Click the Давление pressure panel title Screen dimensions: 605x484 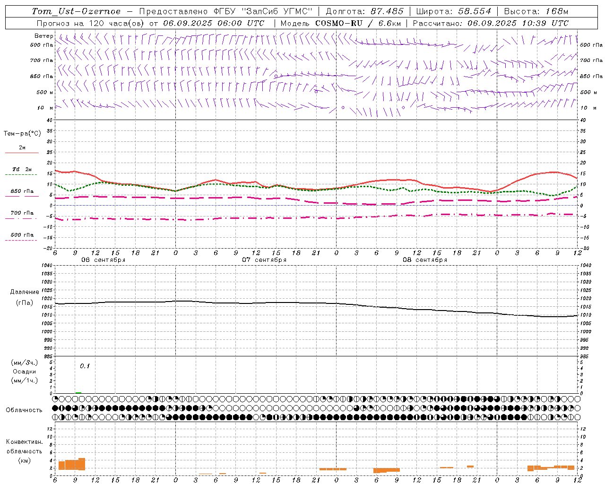point(25,292)
